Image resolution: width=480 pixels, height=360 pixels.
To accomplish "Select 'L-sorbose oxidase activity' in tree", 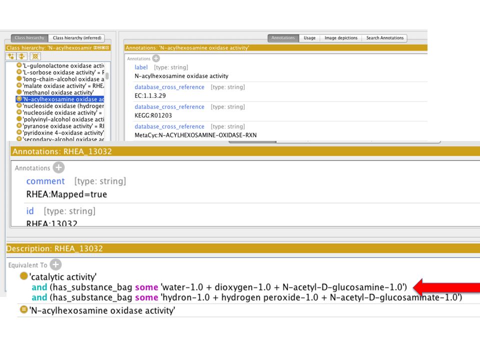I will click(x=60, y=72).
